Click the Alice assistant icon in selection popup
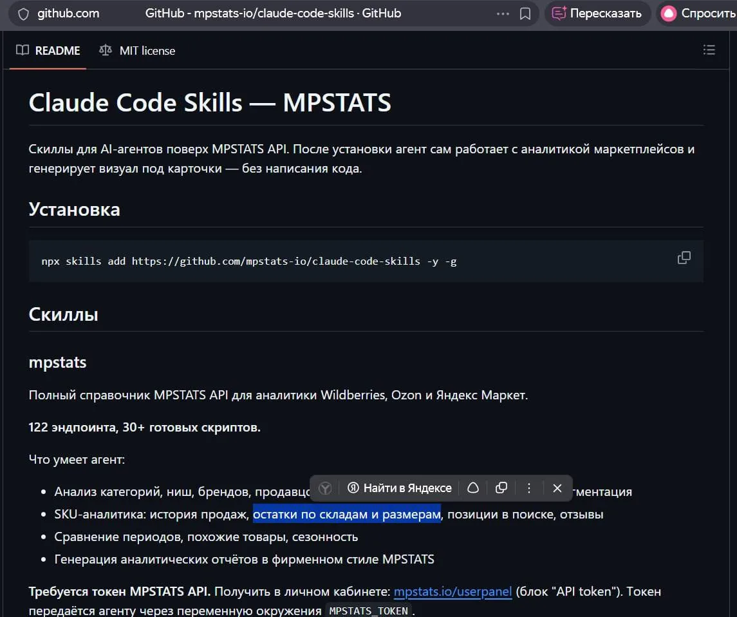Image resolution: width=737 pixels, height=617 pixels. point(473,488)
